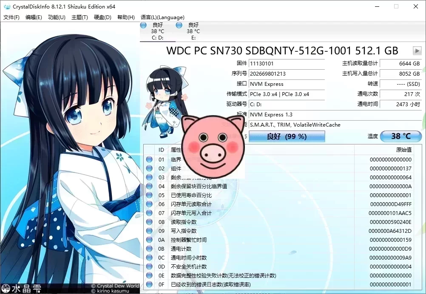Click the host writes value 8052 GB
This screenshot has height=294, width=426.
[x=401, y=73]
